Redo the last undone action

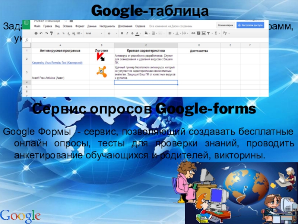46,33
